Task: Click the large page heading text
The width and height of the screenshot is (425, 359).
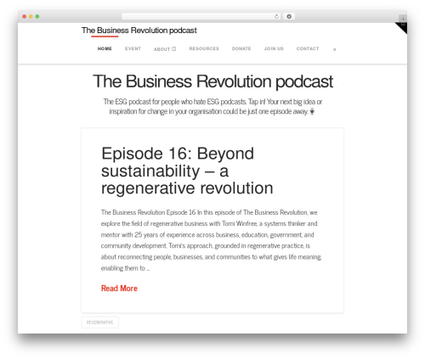Action: pos(212,81)
